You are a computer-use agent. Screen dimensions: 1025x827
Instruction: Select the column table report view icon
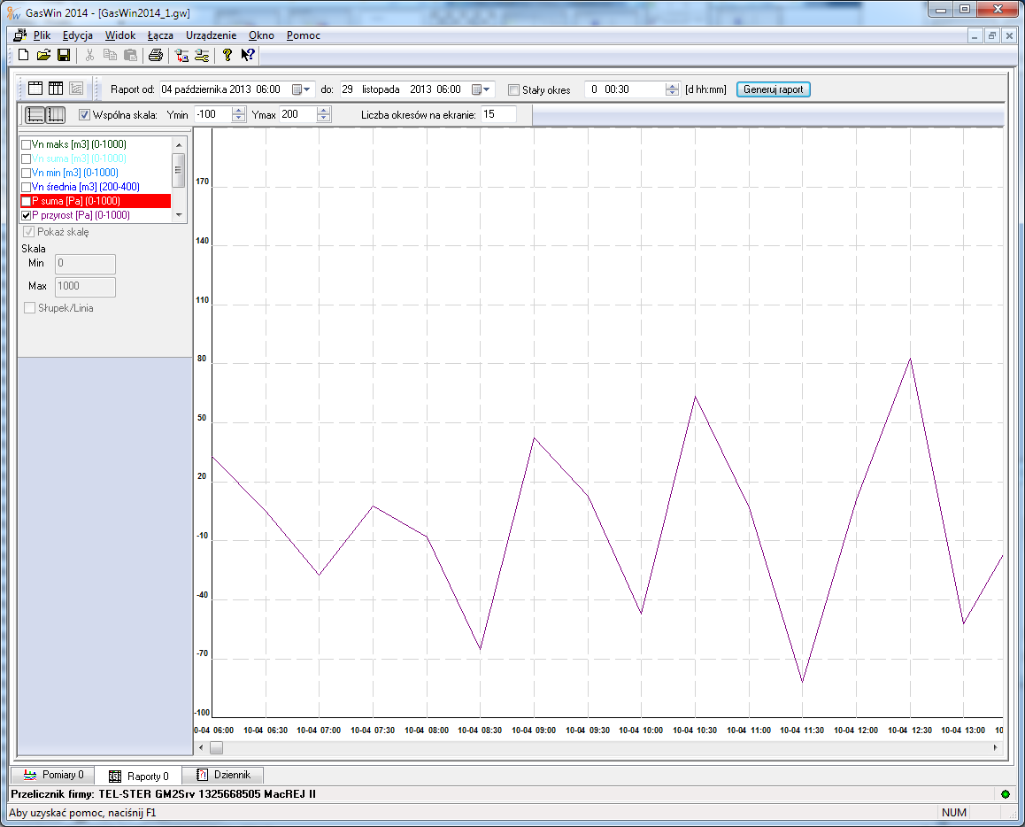pos(56,89)
